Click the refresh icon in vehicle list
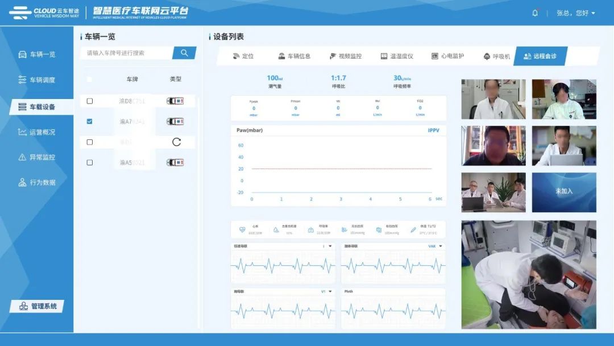The width and height of the screenshot is (614, 346). click(x=176, y=142)
